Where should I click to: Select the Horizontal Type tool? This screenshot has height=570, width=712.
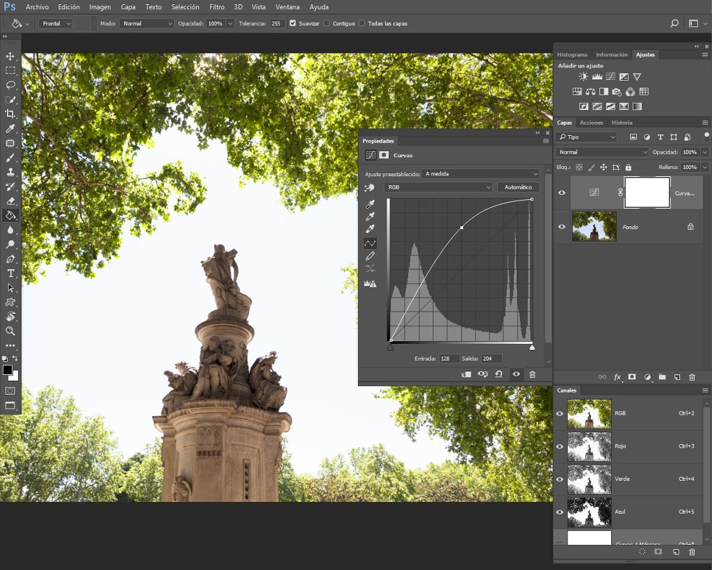pyautogui.click(x=10, y=274)
